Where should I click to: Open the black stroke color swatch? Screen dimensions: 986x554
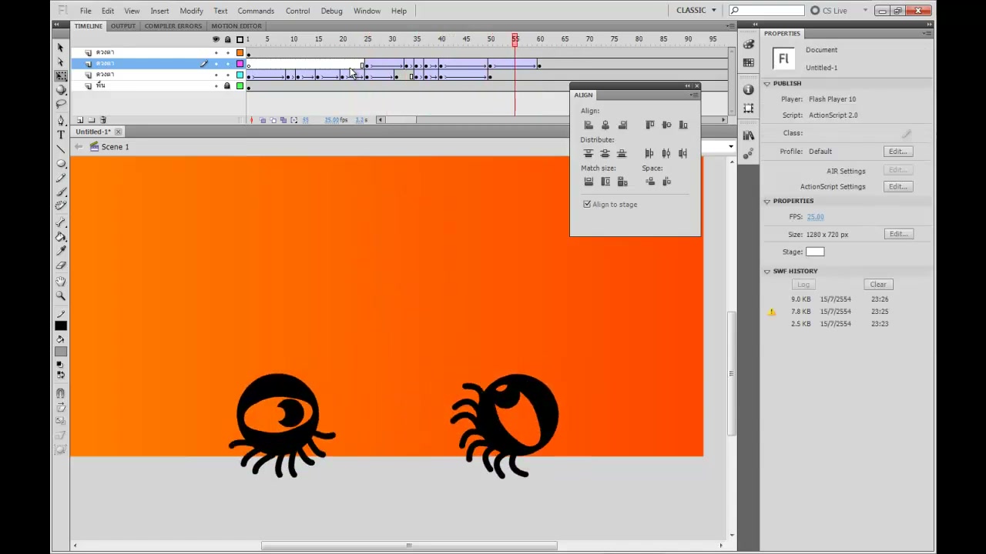(61, 325)
